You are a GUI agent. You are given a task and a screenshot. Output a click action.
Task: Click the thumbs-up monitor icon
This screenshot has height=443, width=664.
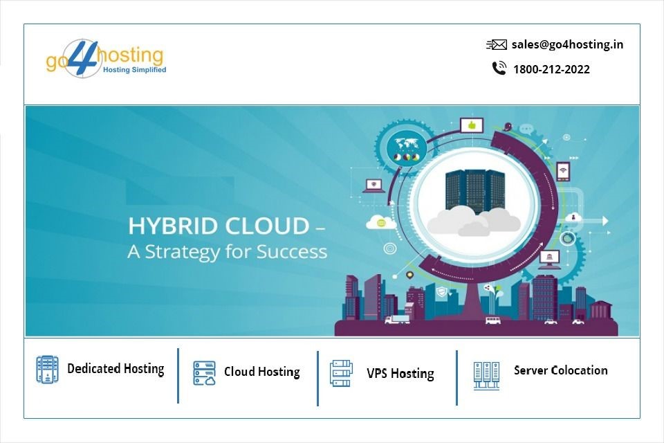click(x=472, y=125)
